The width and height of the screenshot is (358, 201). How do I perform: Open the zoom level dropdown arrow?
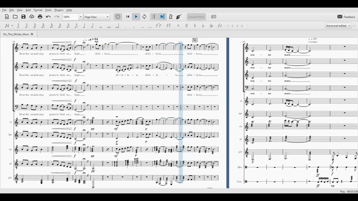81,17
